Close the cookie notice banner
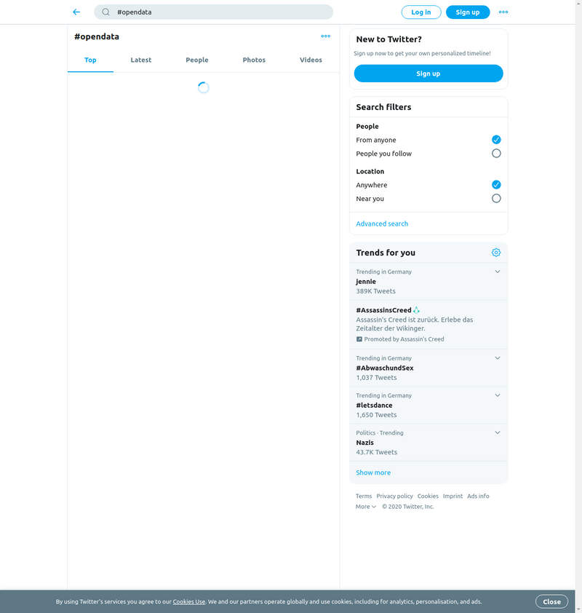This screenshot has width=582, height=613. pyautogui.click(x=551, y=601)
